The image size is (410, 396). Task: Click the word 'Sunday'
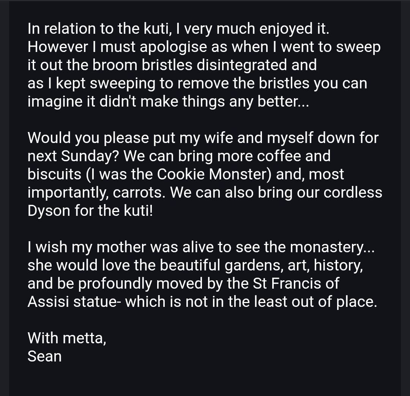click(x=89, y=156)
